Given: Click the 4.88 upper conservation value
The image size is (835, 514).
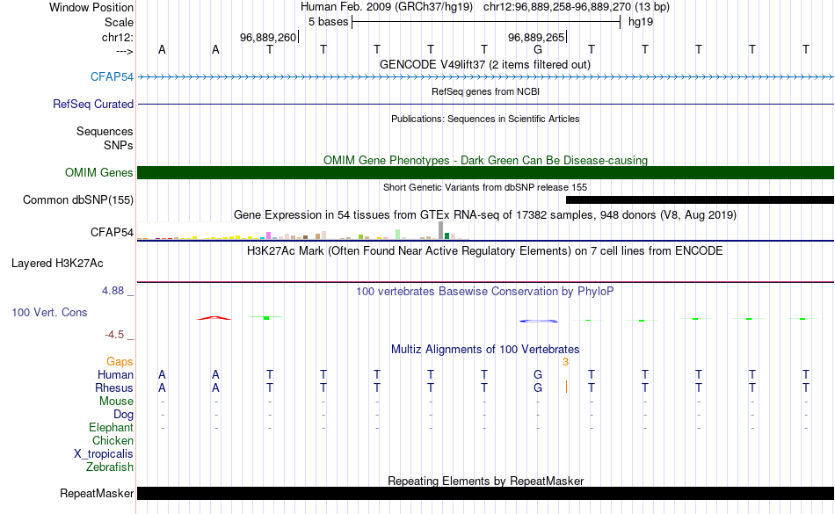Looking at the screenshot, I should pos(113,291).
